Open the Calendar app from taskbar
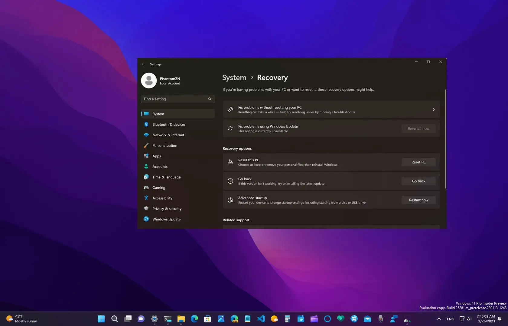Screen dimensions: 508x326 point(301,319)
